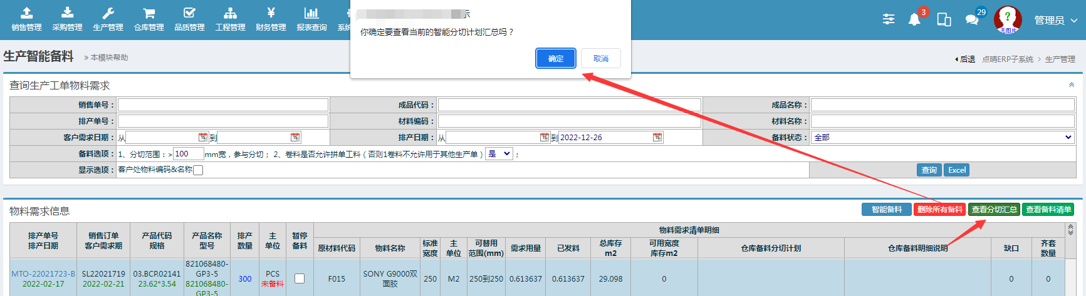This screenshot has height=296, width=1086.
Task: Open the chat messages bubble icon
Action: pyautogui.click(x=972, y=20)
